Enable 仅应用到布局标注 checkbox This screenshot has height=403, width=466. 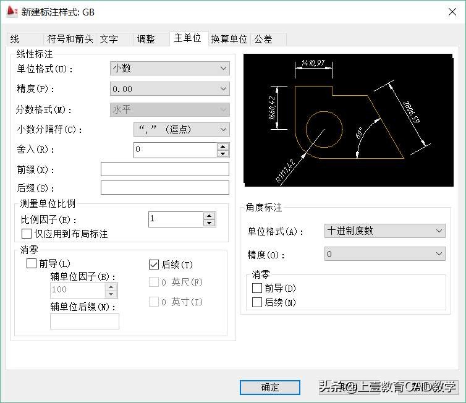[27, 234]
